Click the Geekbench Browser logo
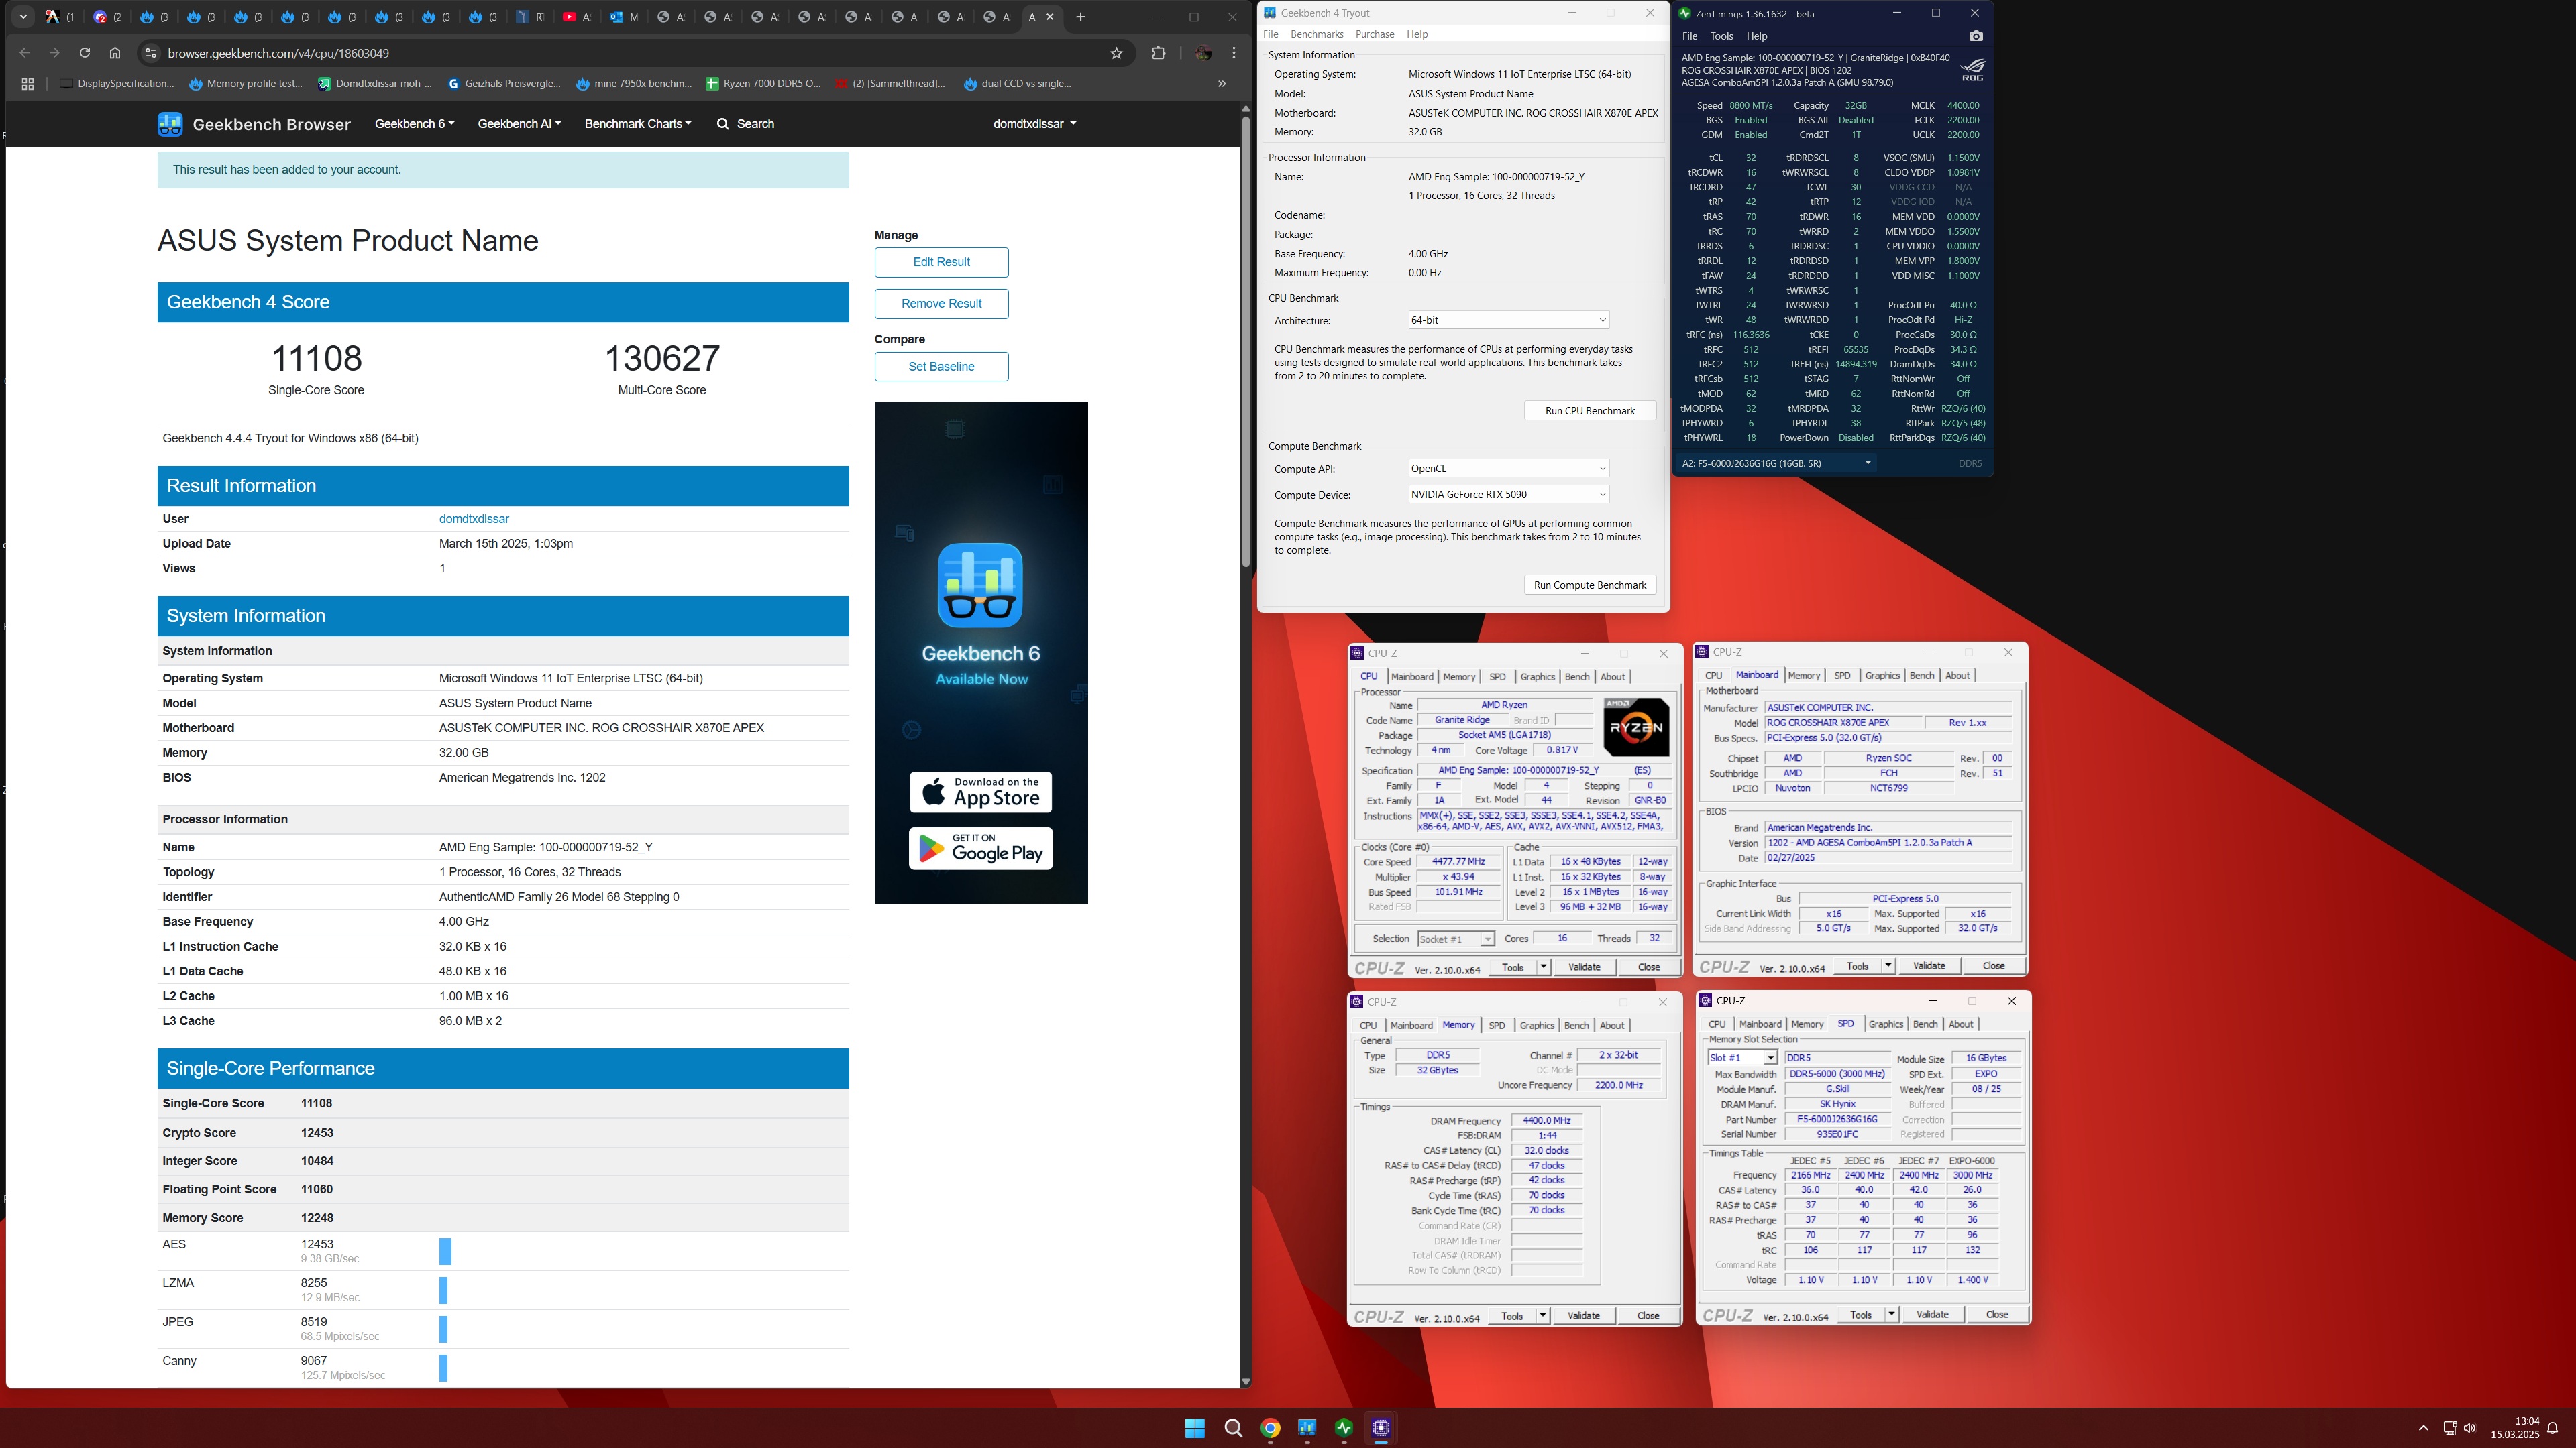 (x=254, y=124)
